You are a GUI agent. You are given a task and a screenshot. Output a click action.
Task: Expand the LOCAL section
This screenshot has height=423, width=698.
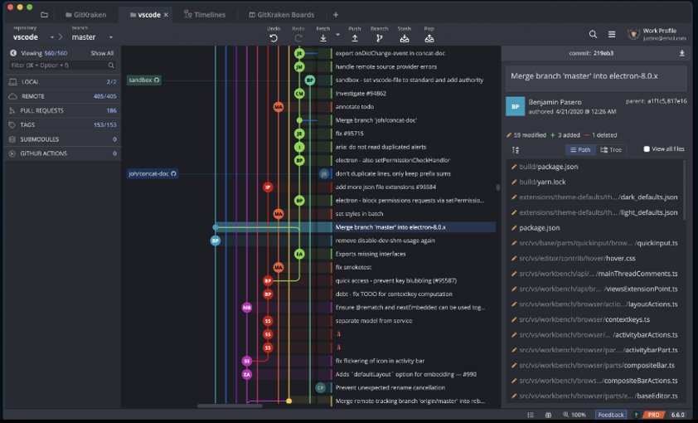click(x=62, y=82)
